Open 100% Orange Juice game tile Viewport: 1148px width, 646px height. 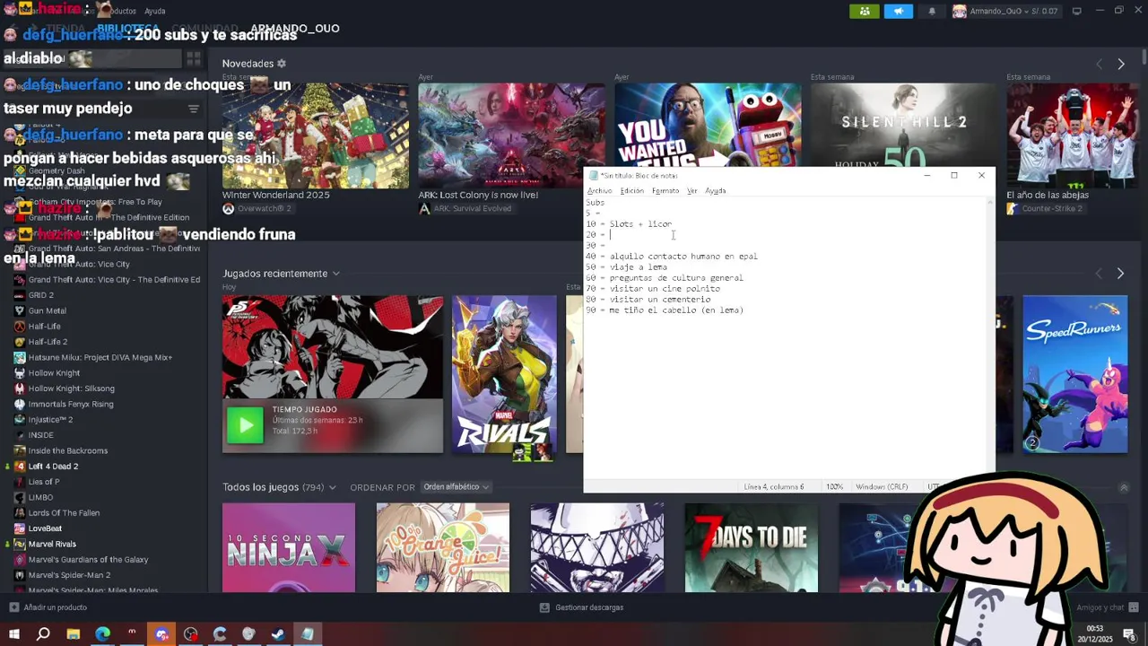(x=443, y=547)
